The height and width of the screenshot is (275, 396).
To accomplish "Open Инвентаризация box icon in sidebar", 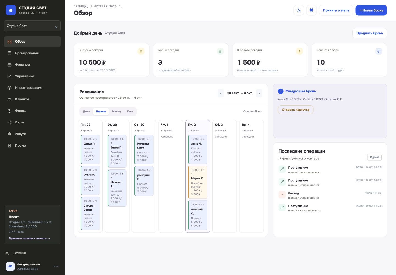I will point(10,88).
